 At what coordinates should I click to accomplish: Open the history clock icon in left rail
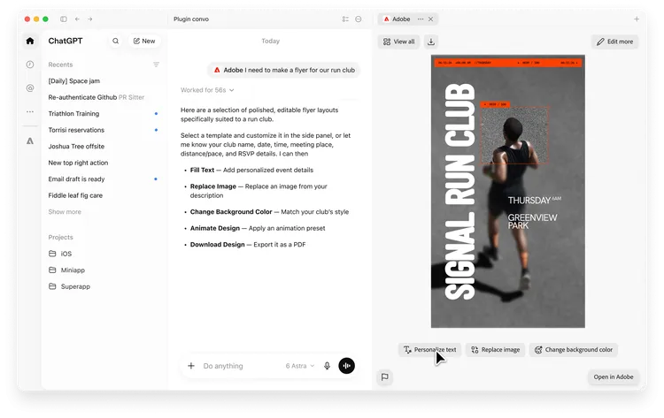click(x=29, y=65)
